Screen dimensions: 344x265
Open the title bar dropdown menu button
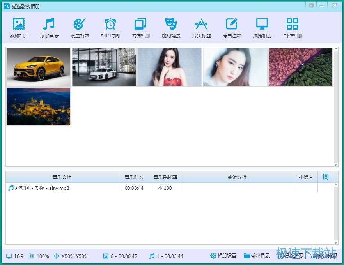311,6
